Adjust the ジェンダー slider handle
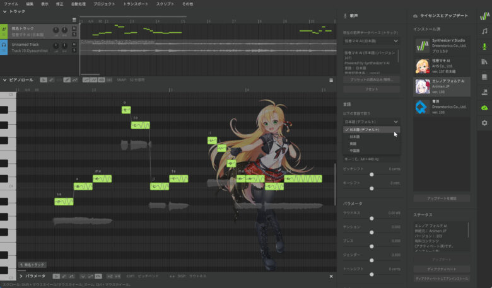The width and height of the screenshot is (492, 288). [x=372, y=260]
